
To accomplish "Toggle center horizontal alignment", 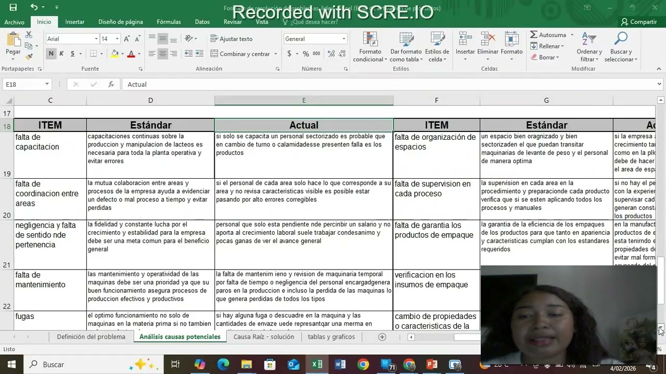I will [163, 54].
